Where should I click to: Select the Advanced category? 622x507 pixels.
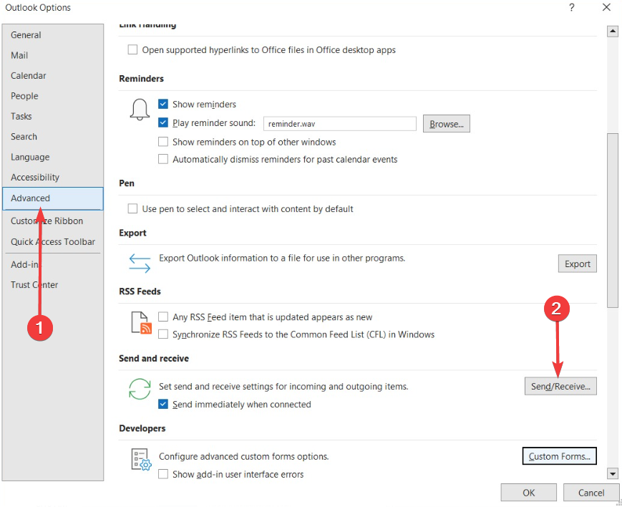[53, 198]
